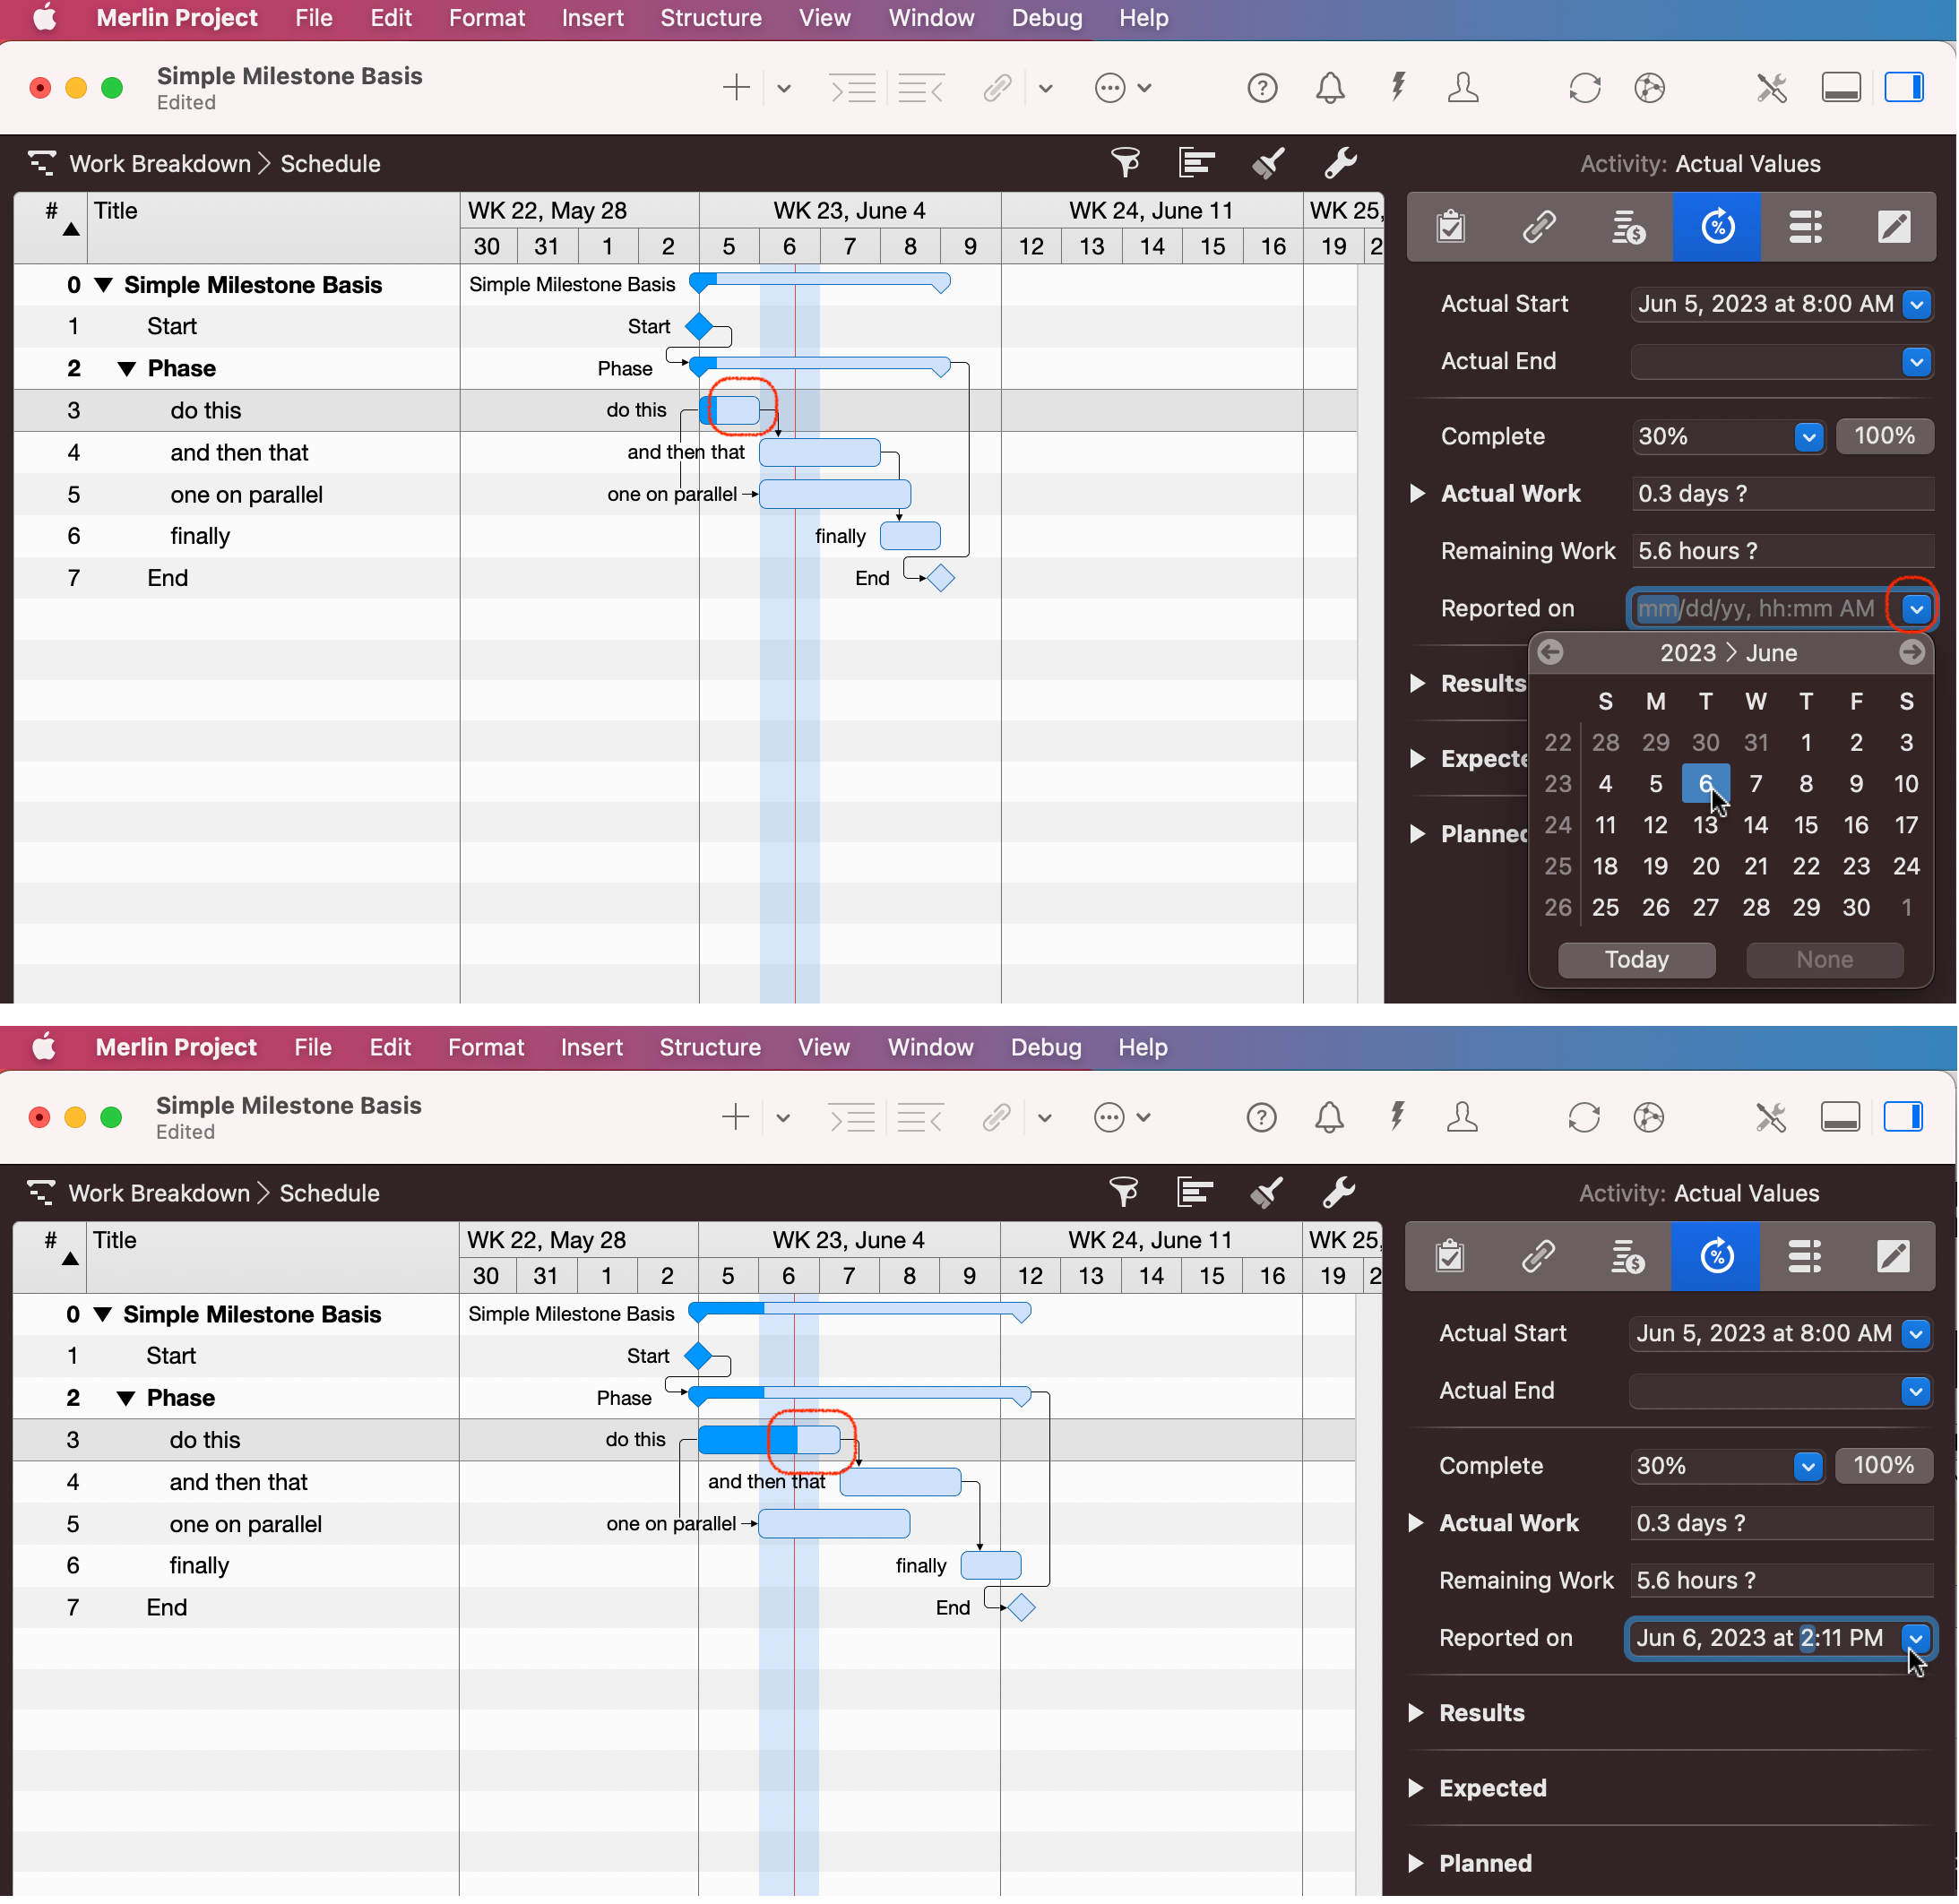Click the Schedule breadcrumb in lower window
Viewport: 1959px width, 1904px height.
coord(330,1194)
